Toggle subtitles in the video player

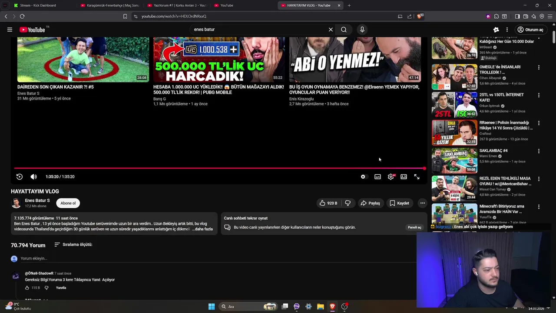[x=377, y=176]
